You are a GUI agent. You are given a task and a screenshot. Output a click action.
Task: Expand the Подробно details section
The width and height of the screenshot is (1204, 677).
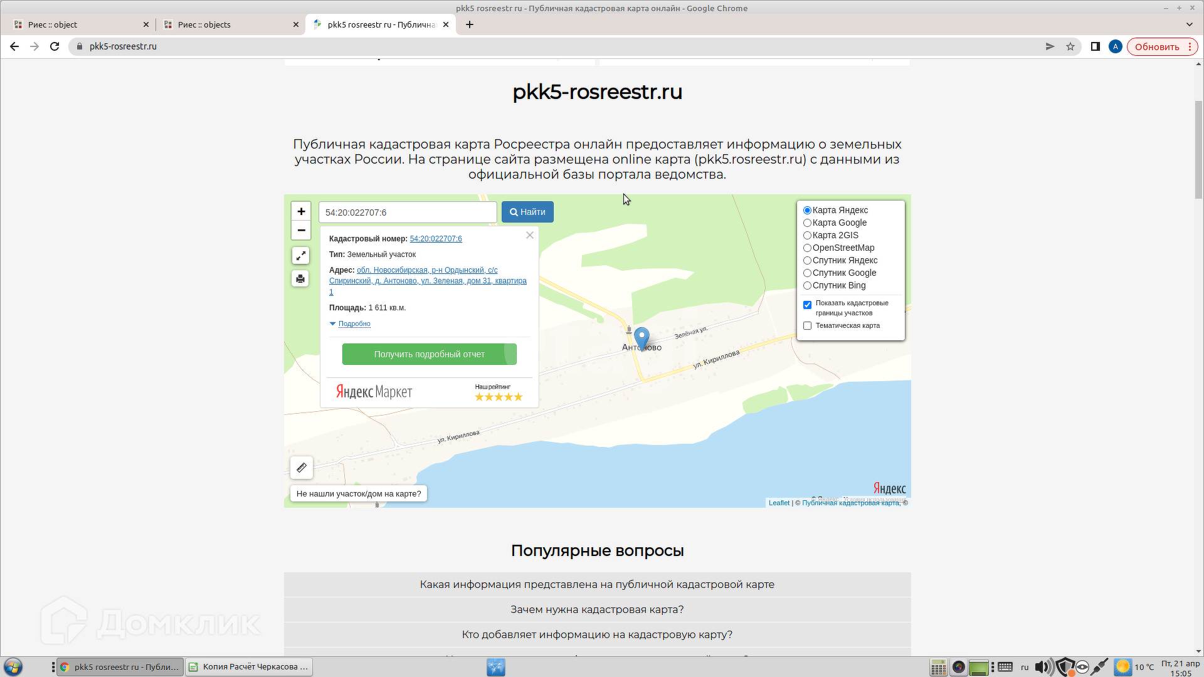(x=354, y=324)
